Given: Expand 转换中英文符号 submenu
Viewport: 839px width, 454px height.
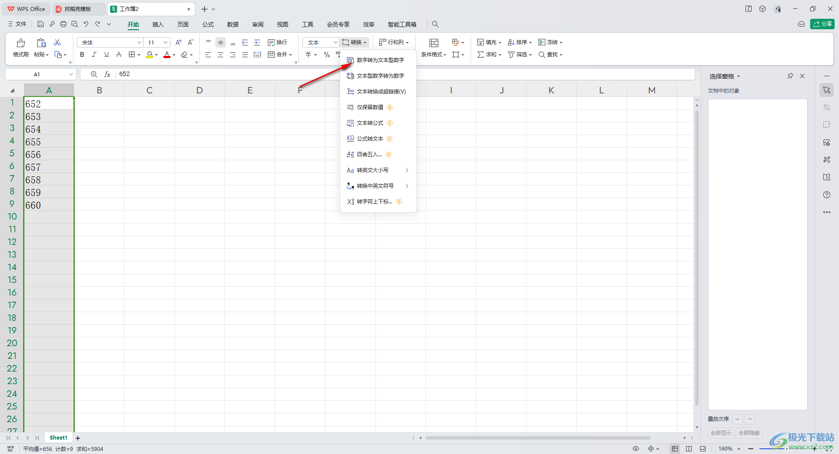Looking at the screenshot, I should pos(378,186).
